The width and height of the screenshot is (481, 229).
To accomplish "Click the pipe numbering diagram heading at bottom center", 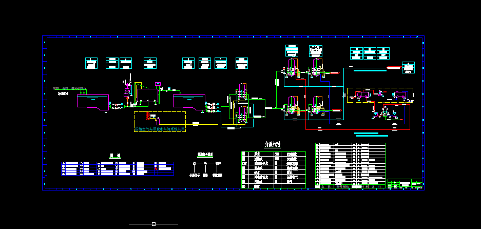I will coord(205,155).
